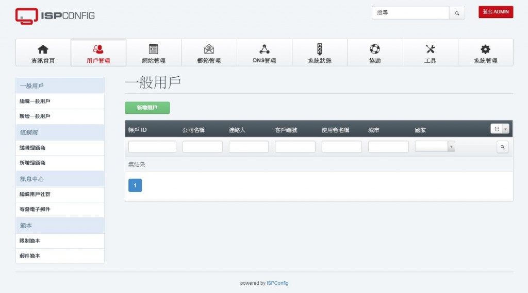Open the 資訊首頁 home icon tab
Screen dimensions: 528x293
43,53
